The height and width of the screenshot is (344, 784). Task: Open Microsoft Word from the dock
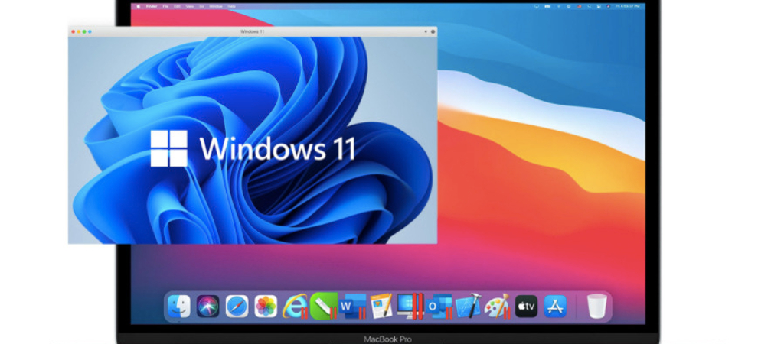[x=352, y=307]
